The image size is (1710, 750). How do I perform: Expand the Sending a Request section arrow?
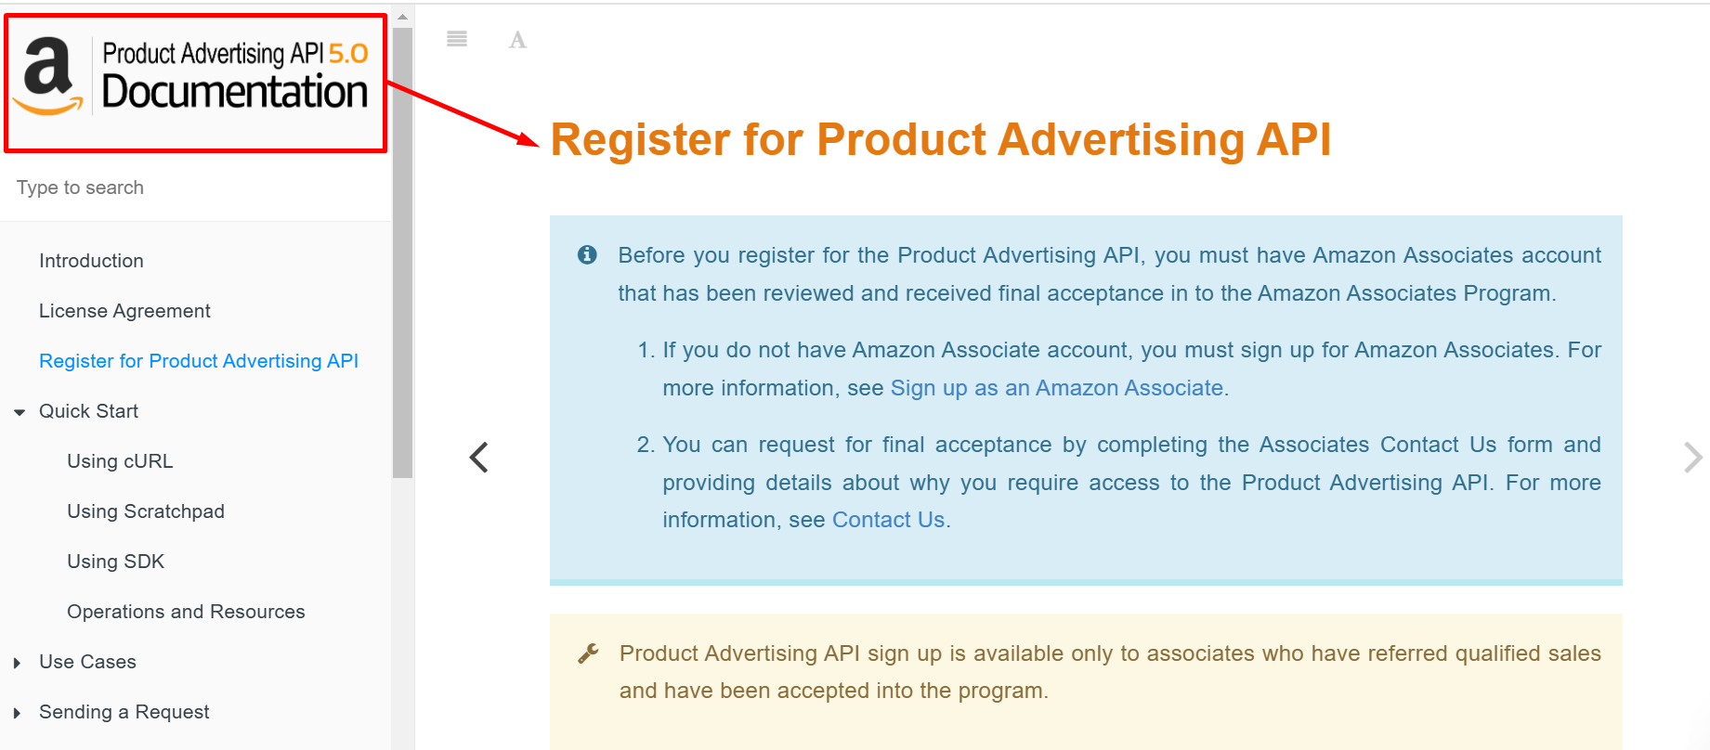pos(18,713)
